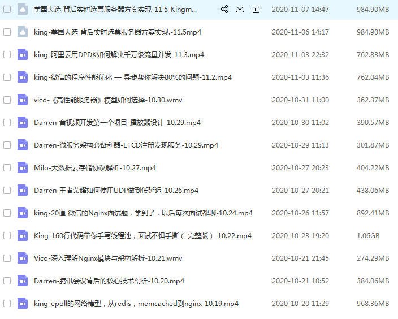This screenshot has width=398, height=319.
Task: Click the date 2020-11-06 14:17
Action: pyautogui.click(x=301, y=32)
